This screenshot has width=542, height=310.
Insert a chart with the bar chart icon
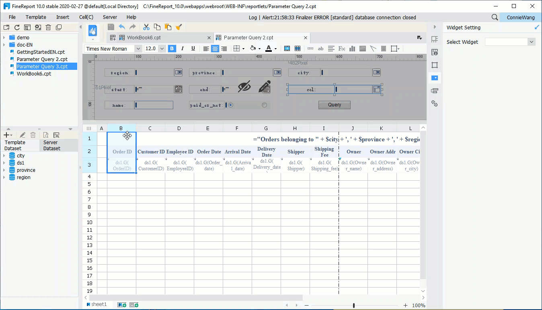[352, 49]
